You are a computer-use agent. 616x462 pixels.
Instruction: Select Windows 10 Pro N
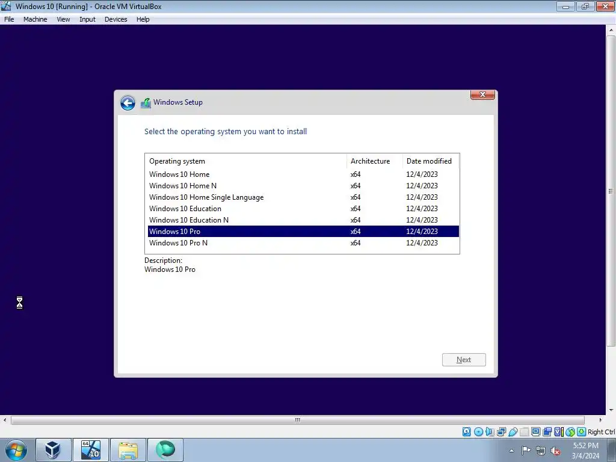(x=303, y=243)
